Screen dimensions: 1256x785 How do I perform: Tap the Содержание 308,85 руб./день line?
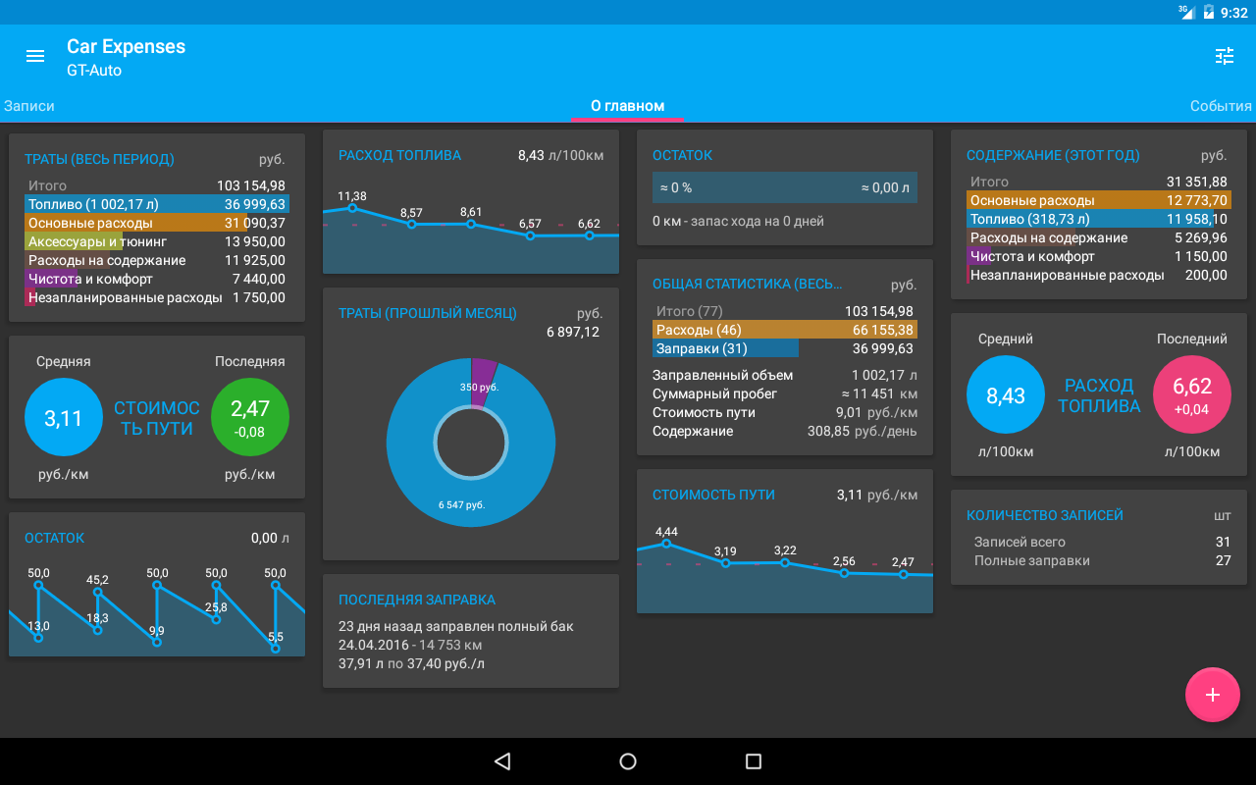785,431
